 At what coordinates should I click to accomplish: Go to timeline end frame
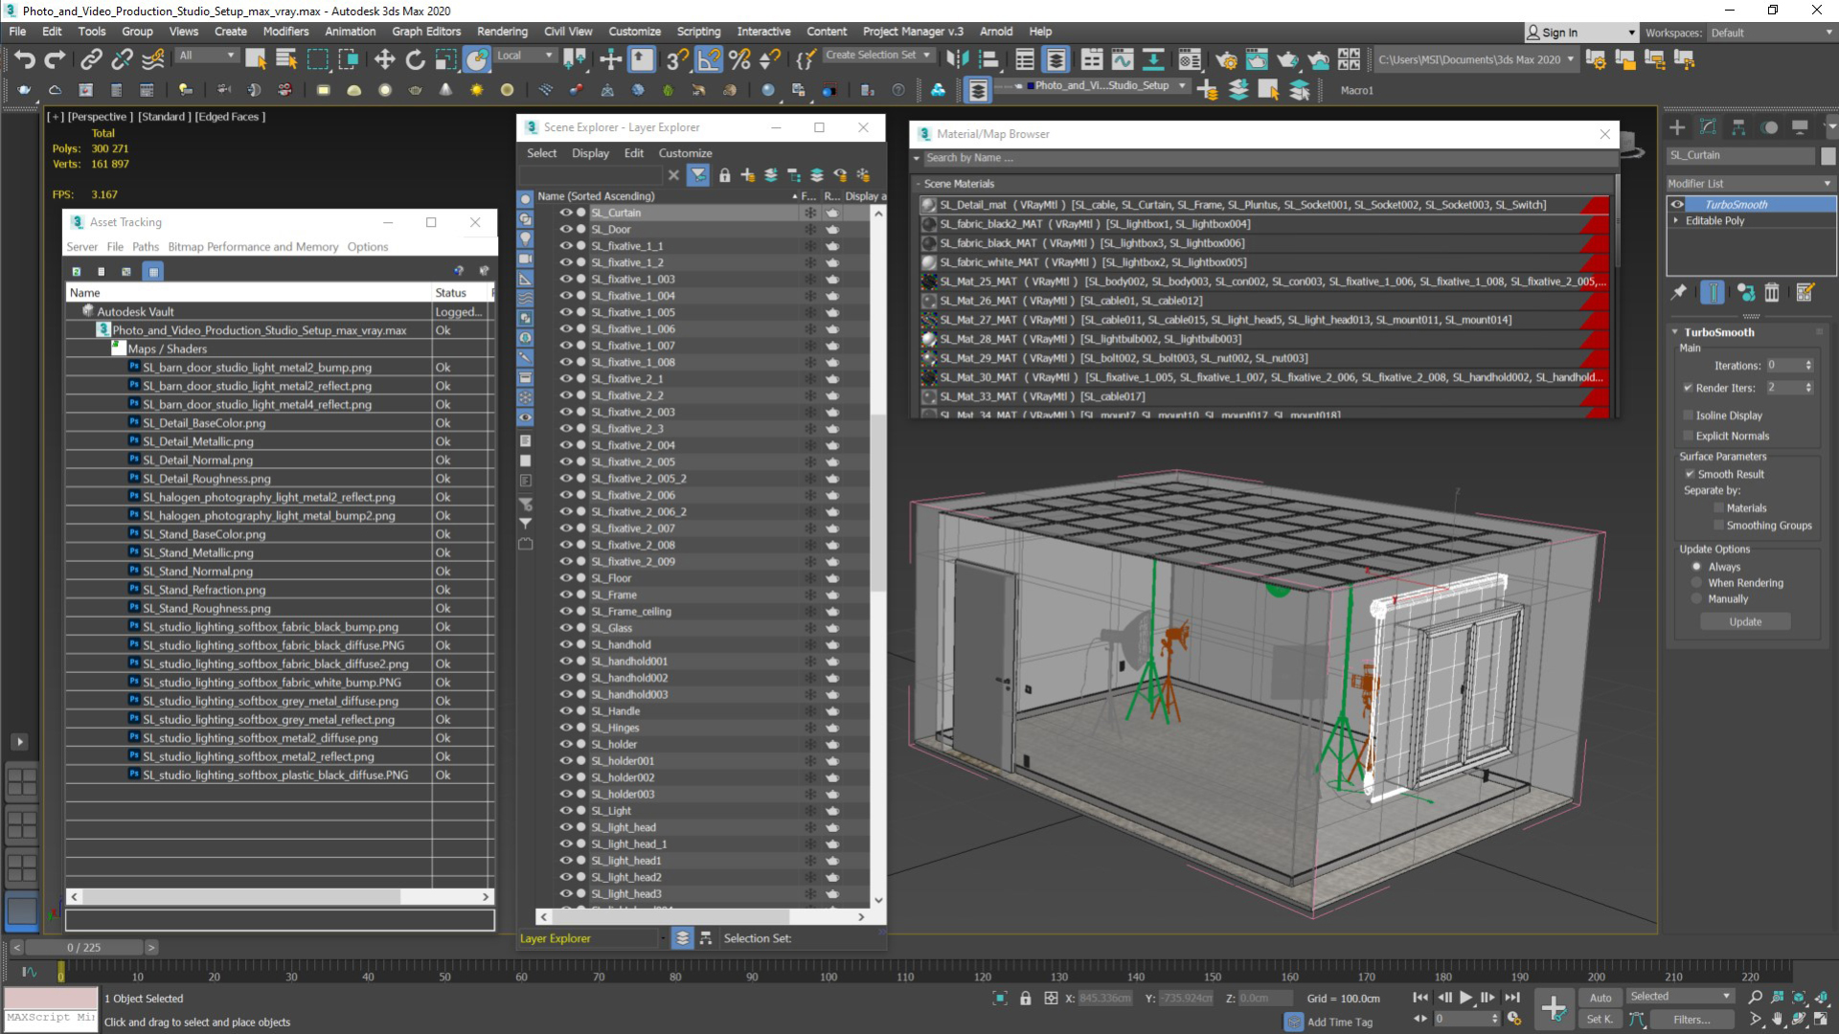click(1512, 998)
